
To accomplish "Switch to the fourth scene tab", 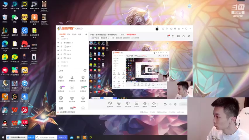I will pyautogui.click(x=80, y=34).
